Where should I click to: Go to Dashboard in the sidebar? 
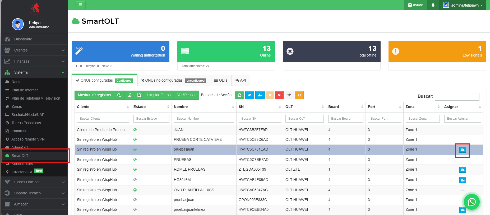pos(34,39)
